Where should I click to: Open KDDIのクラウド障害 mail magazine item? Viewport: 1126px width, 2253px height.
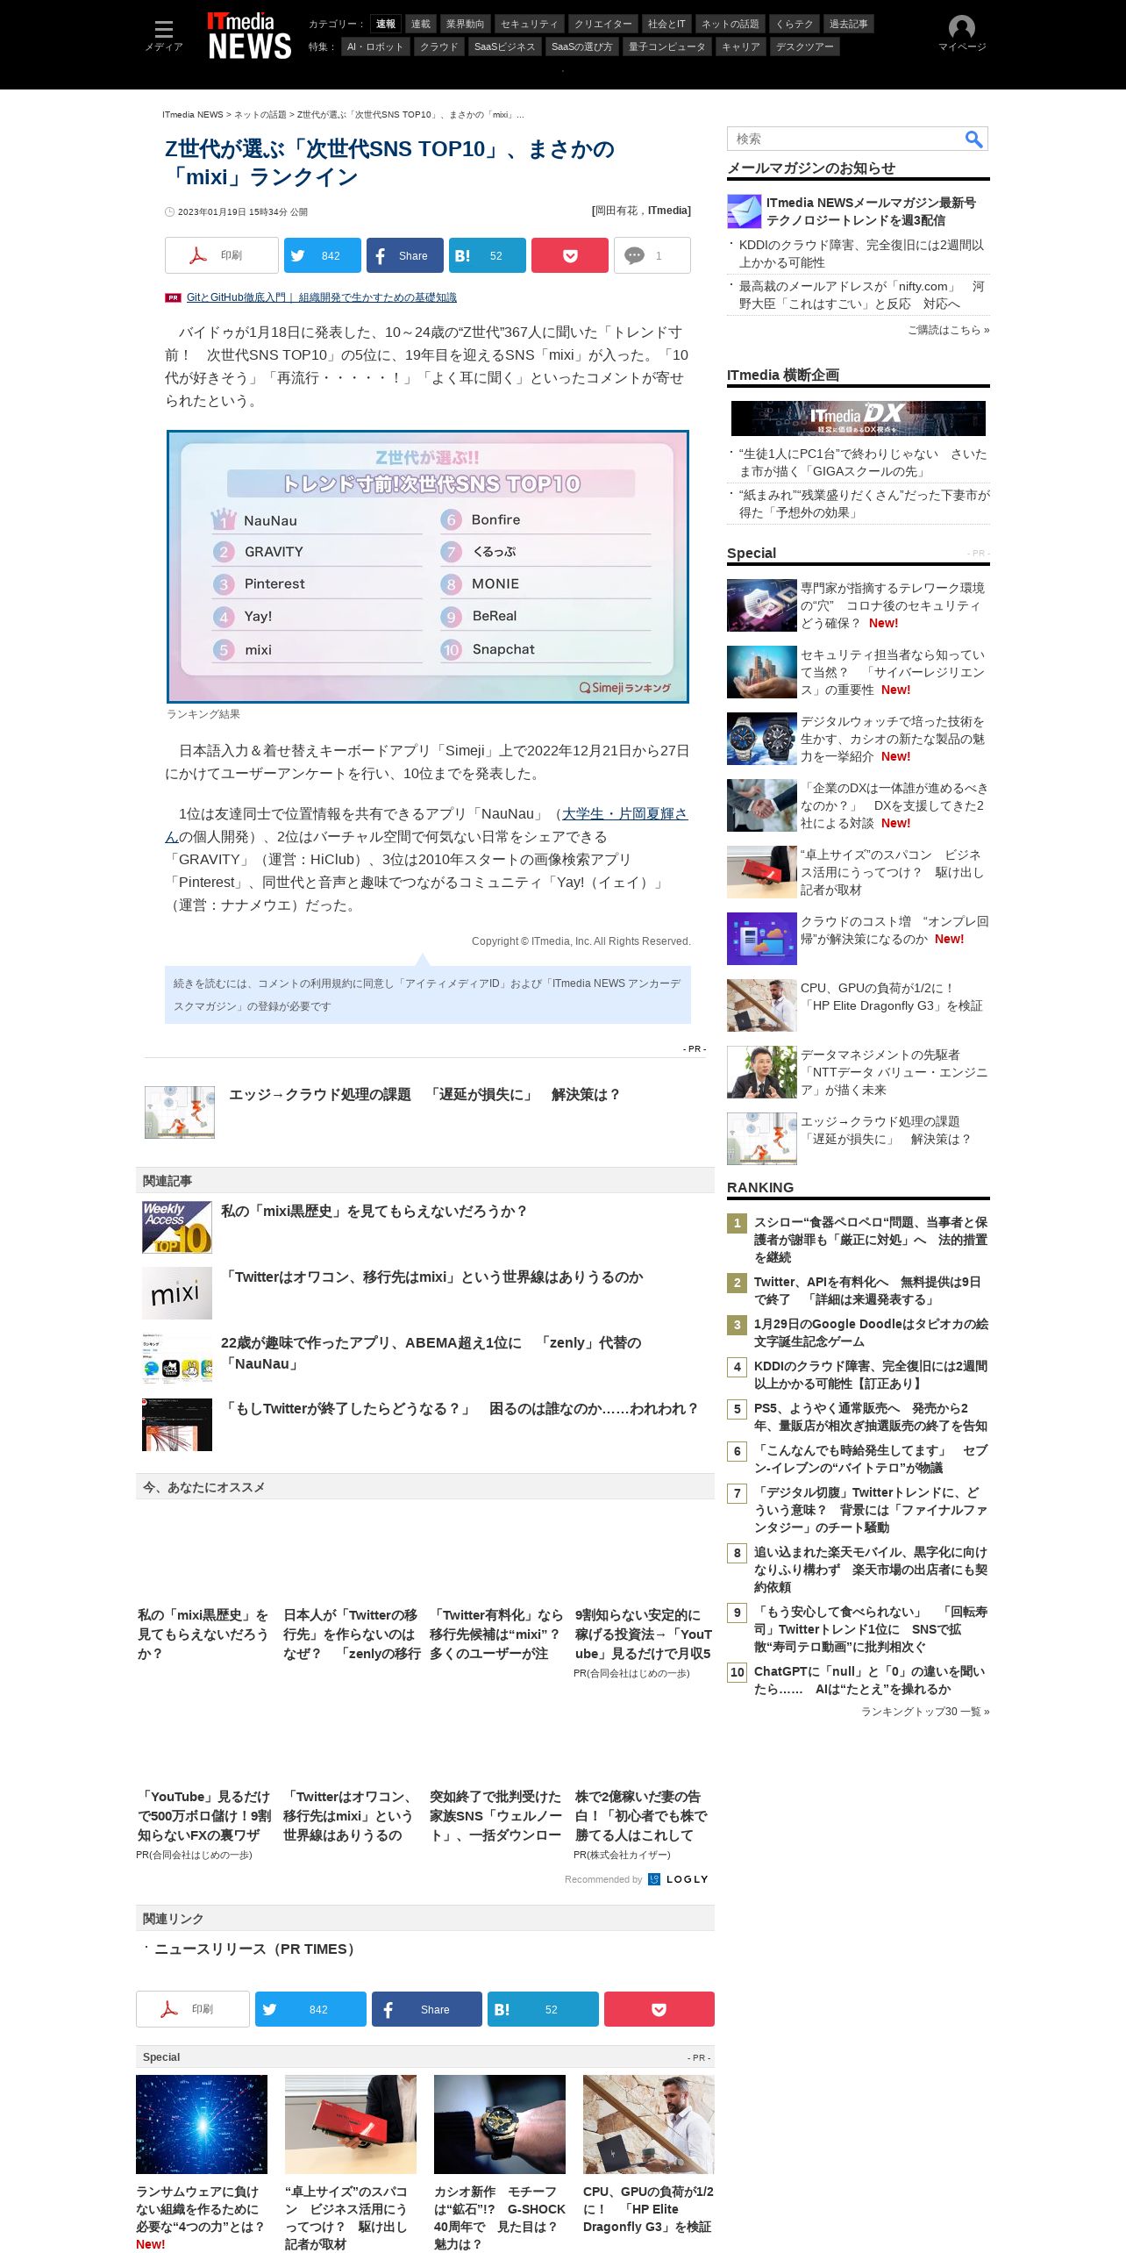[x=861, y=254]
